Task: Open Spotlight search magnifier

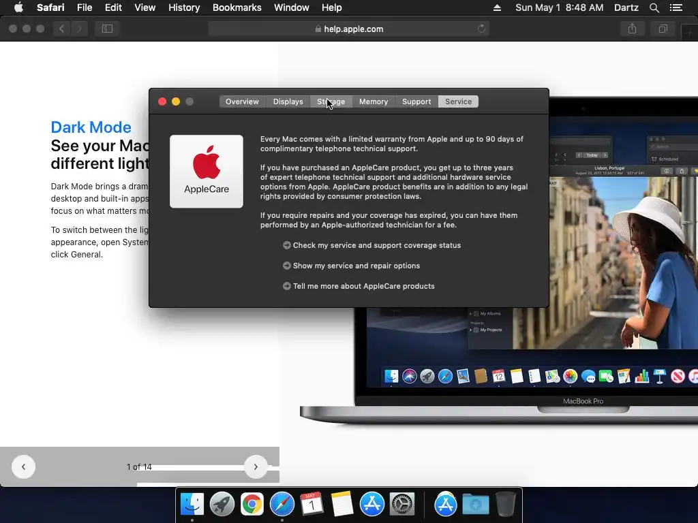Action: click(654, 7)
